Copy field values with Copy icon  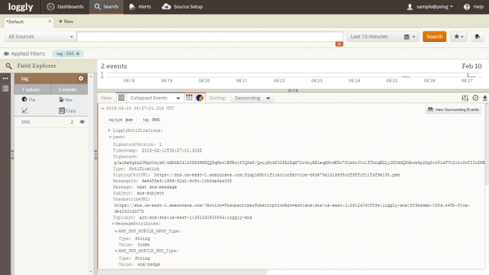[x=67, y=110]
